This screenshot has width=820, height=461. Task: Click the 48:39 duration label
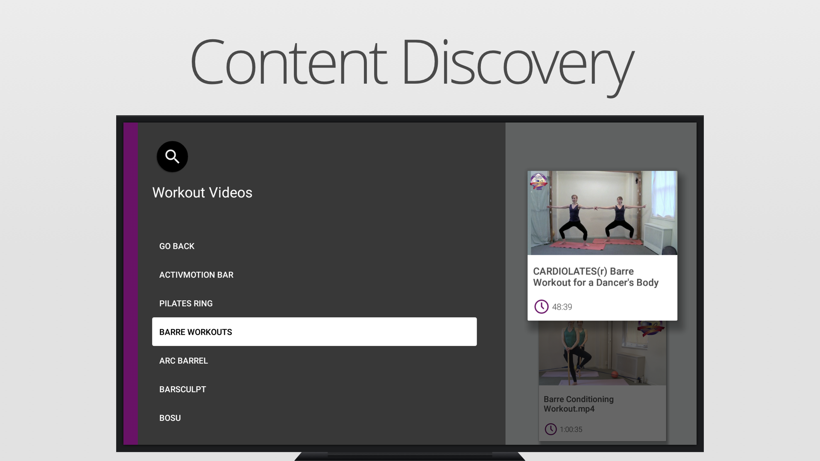(562, 307)
